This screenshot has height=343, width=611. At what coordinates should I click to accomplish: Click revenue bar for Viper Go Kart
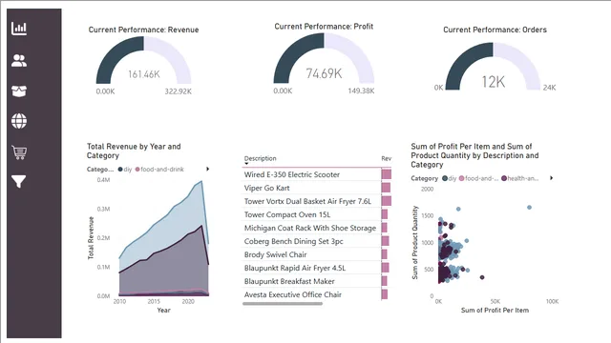coord(386,188)
